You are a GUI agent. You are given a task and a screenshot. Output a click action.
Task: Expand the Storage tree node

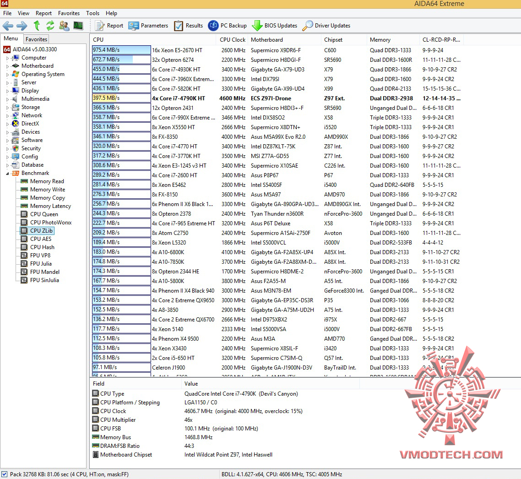coord(7,107)
